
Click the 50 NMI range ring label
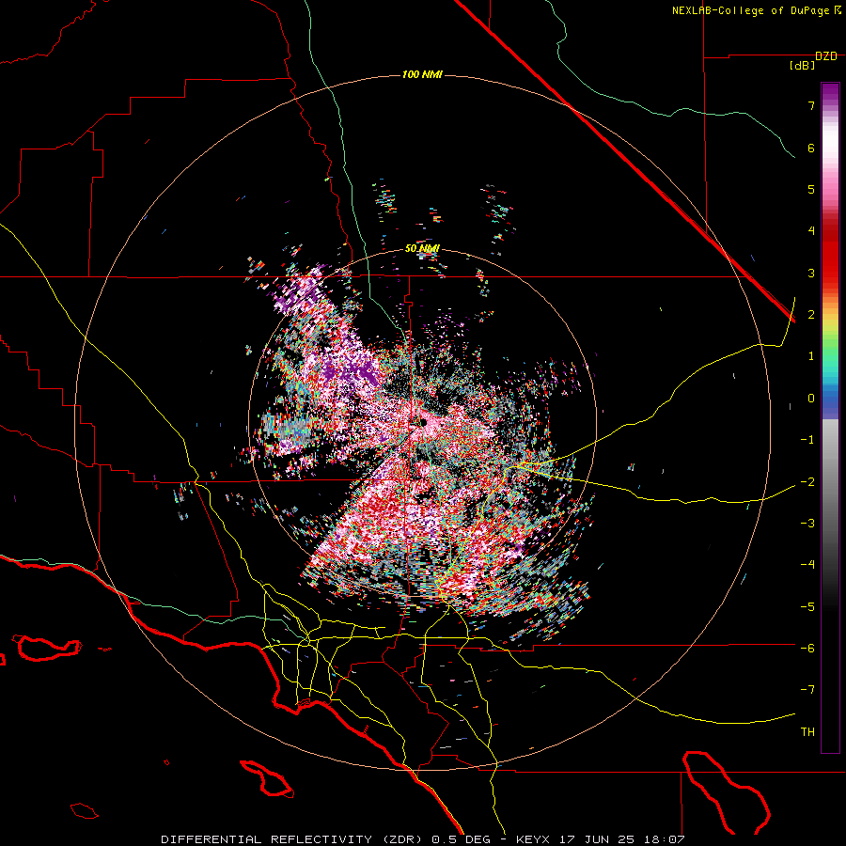422,248
